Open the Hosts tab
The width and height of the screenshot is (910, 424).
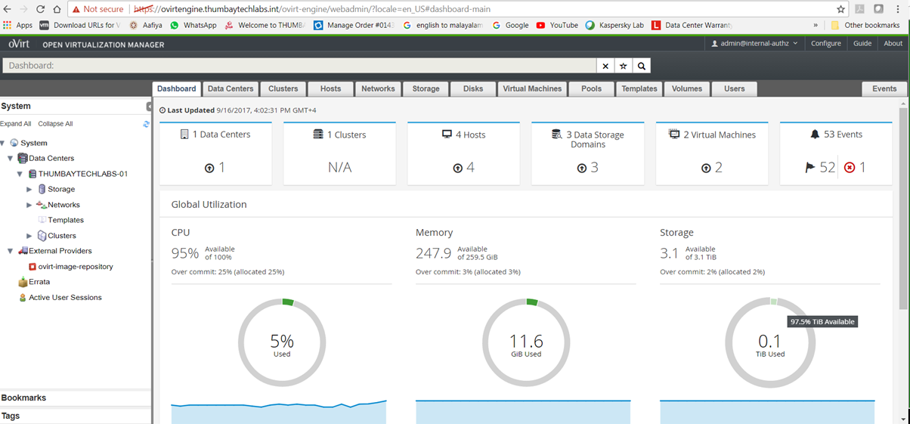pyautogui.click(x=330, y=89)
